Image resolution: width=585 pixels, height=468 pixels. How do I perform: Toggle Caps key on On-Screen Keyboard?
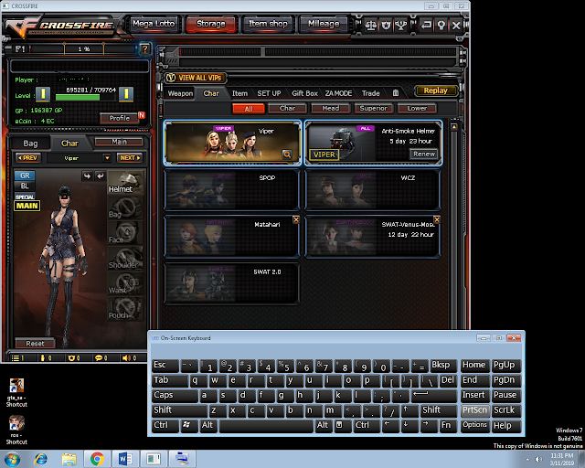tap(175, 395)
